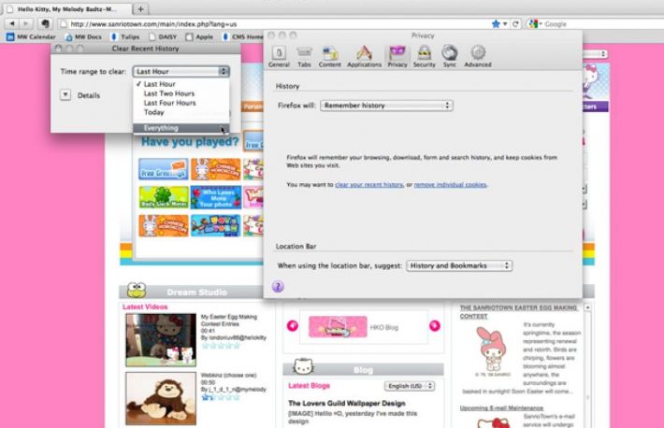Select 'Last Two Hours' in time range list
Screen dimensions: 664x428
pos(169,93)
